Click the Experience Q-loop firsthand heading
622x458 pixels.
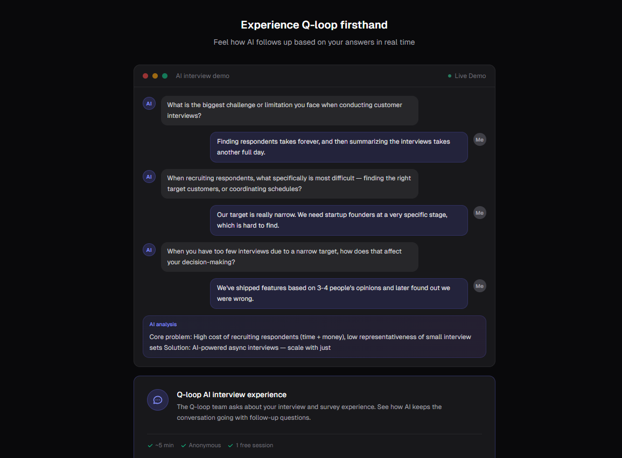[x=314, y=25]
